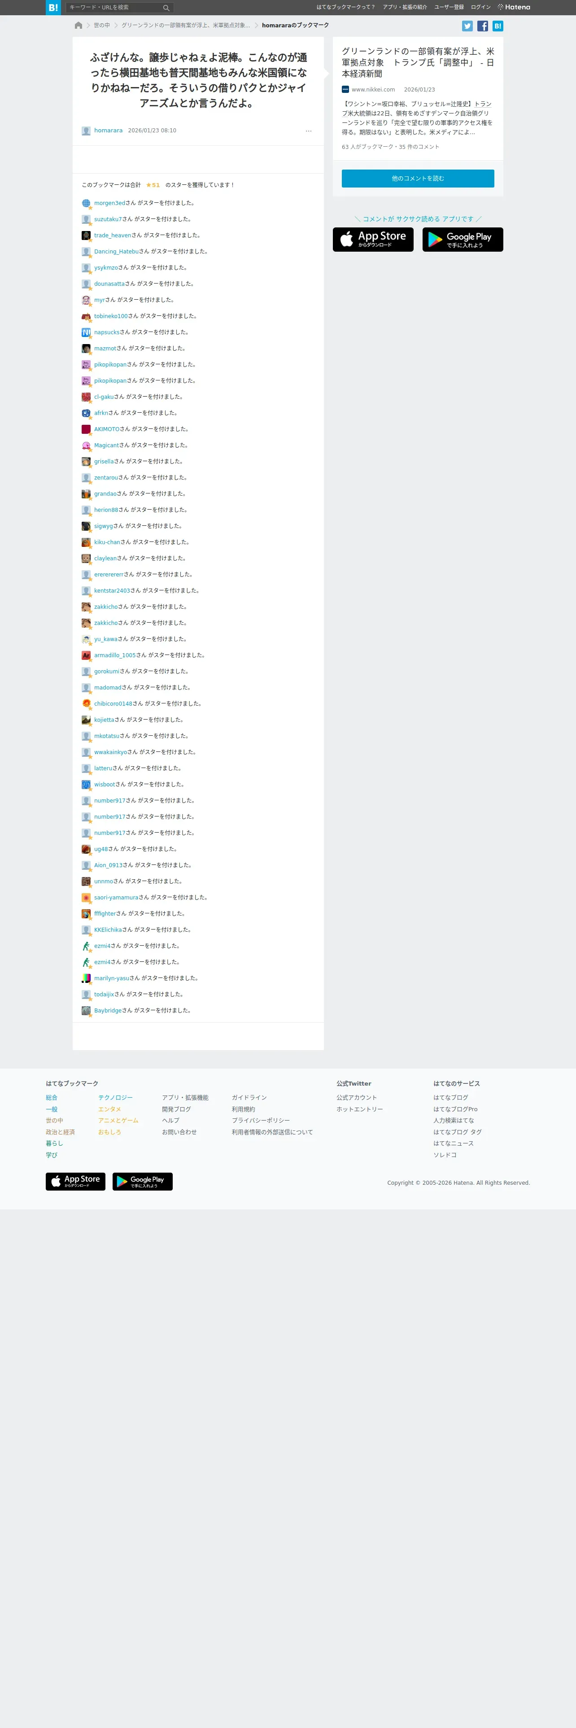Click Baybridge's avatar icon
The height and width of the screenshot is (1728, 576).
click(86, 1010)
